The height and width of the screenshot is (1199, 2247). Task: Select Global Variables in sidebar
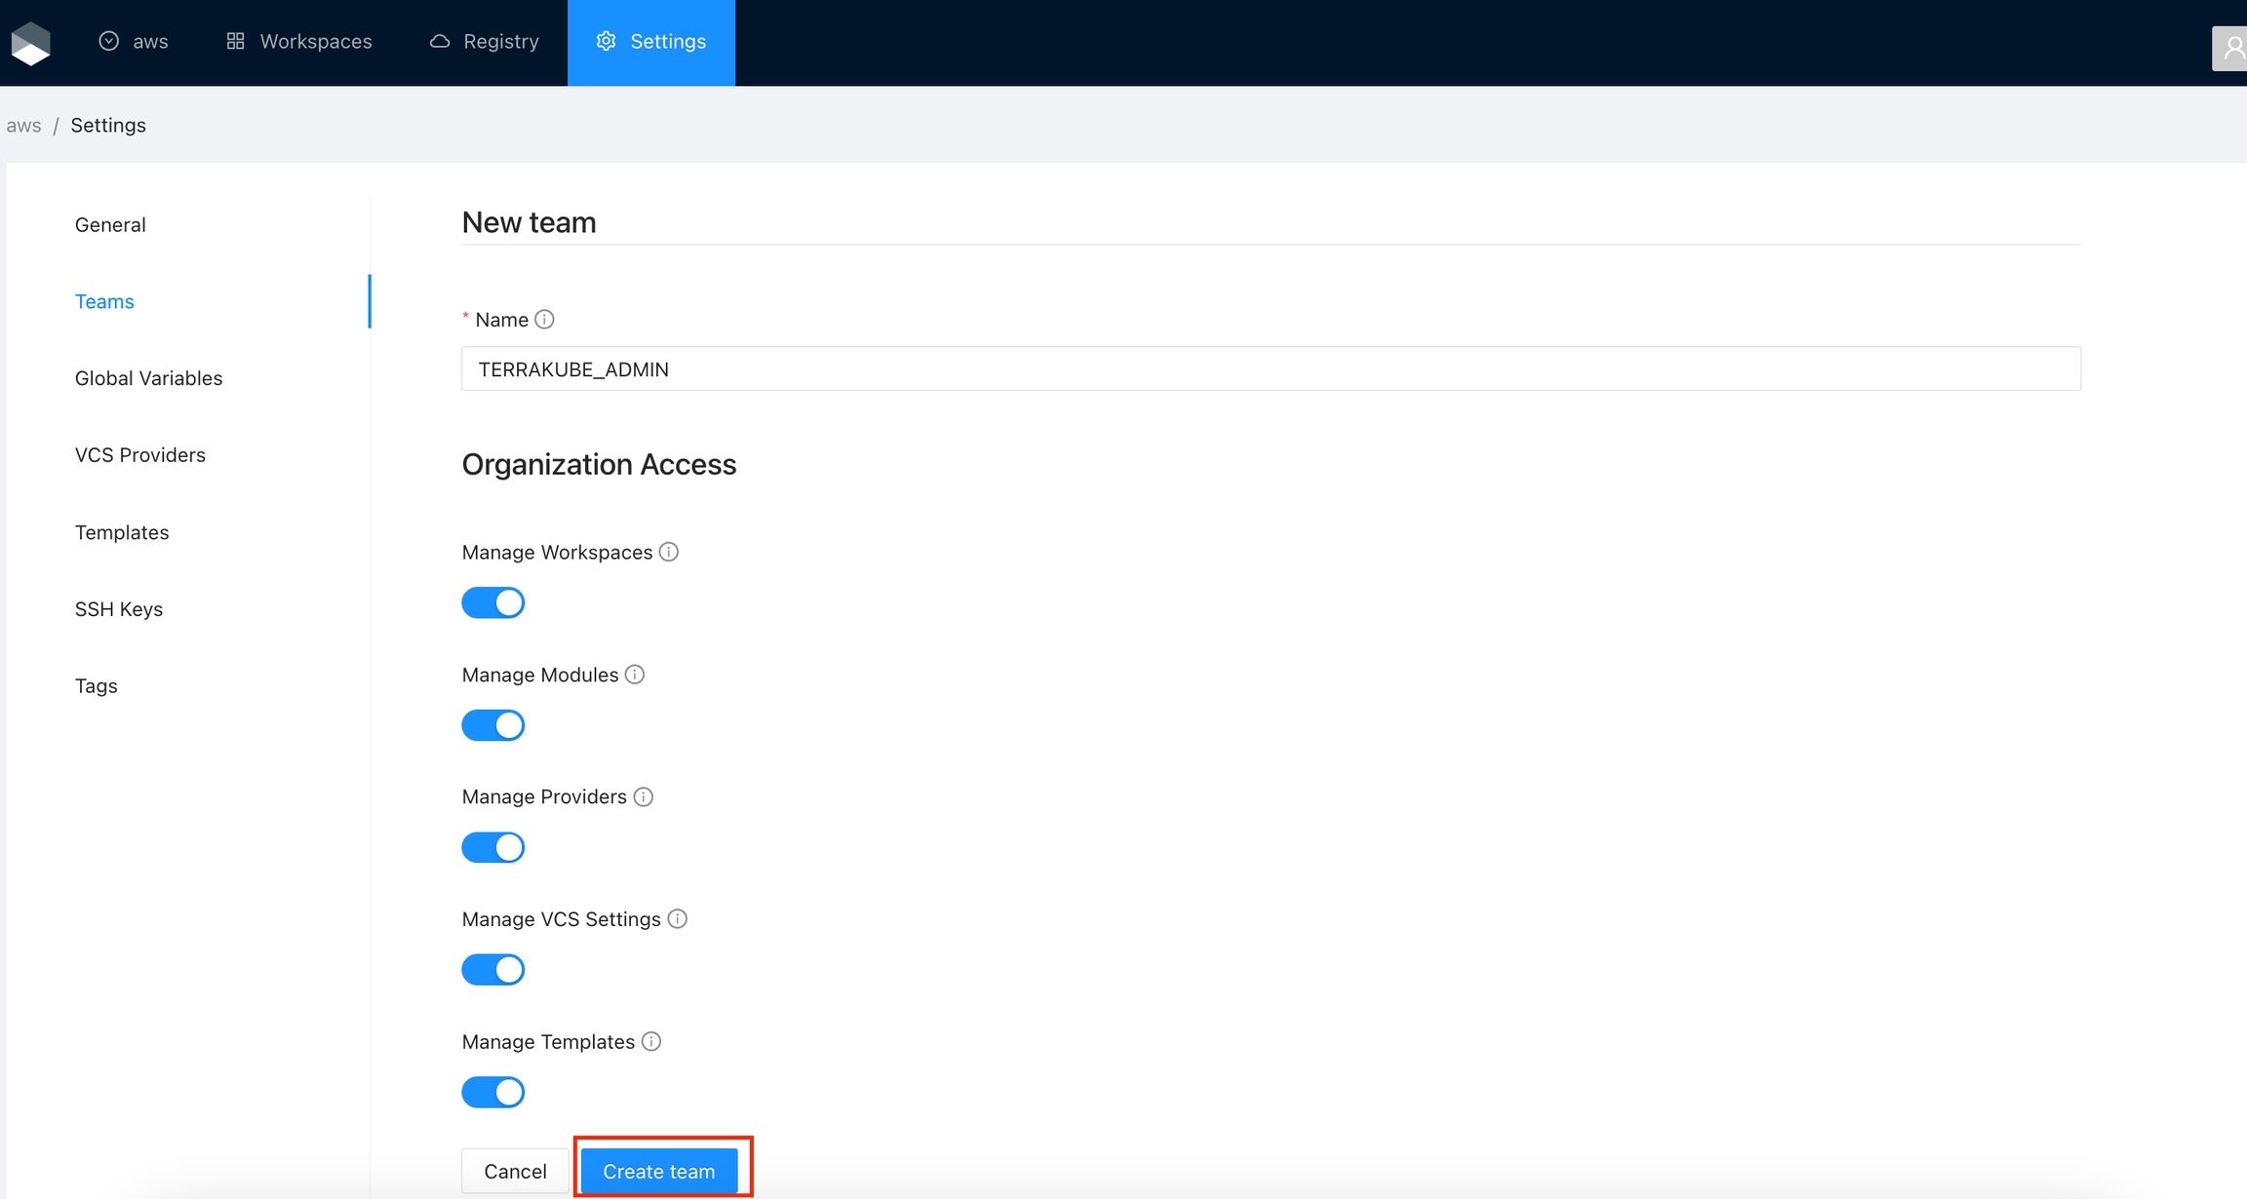(x=148, y=378)
